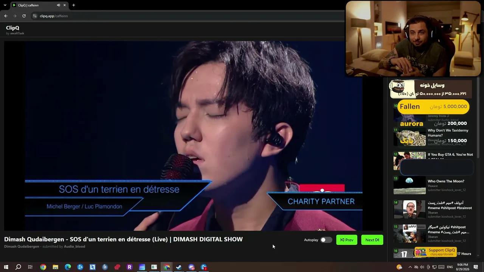This screenshot has height=272, width=484.
Task: Click the Dimash Qudaibergen channel name
Action: point(22,247)
